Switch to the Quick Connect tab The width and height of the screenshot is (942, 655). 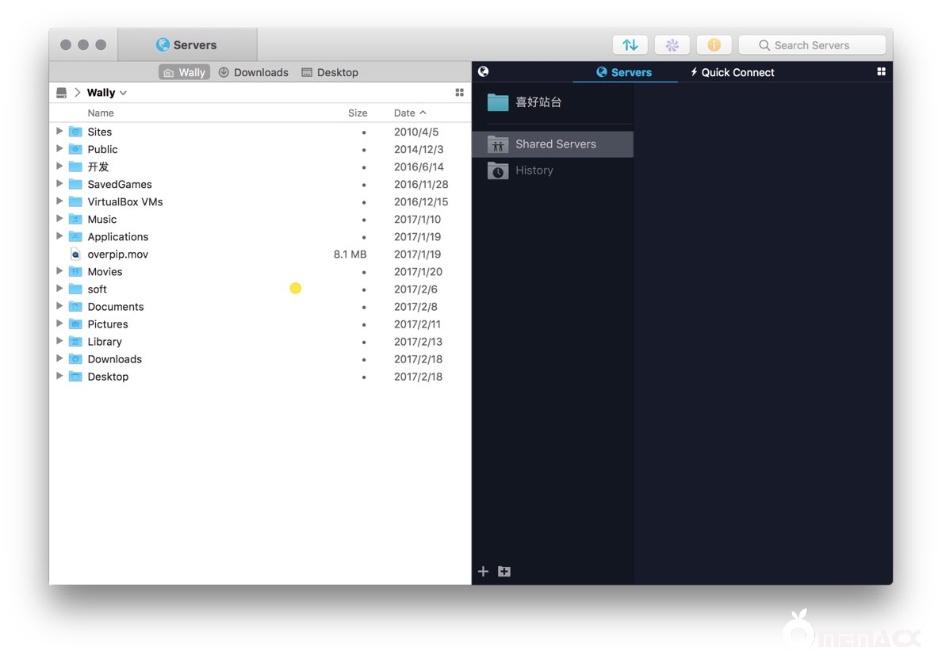point(732,72)
